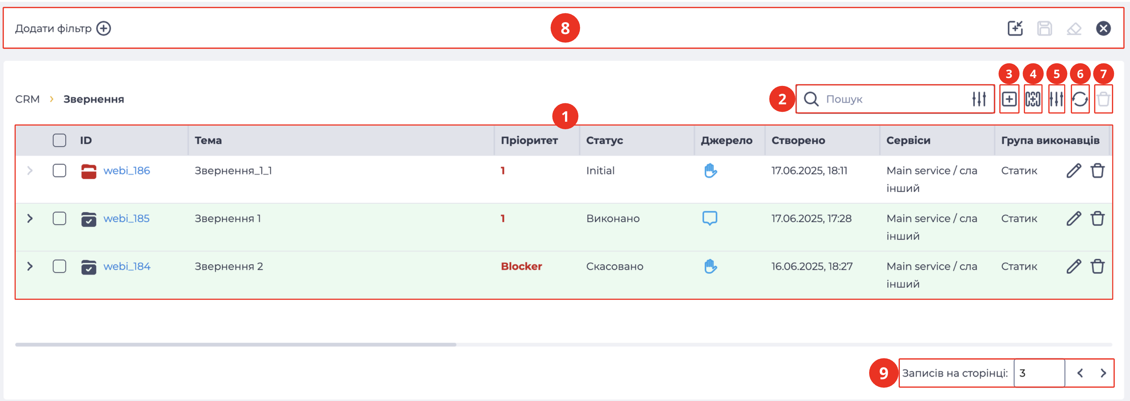The width and height of the screenshot is (1130, 401).
Task: Refresh the table with the reload icon
Action: [x=1080, y=99]
